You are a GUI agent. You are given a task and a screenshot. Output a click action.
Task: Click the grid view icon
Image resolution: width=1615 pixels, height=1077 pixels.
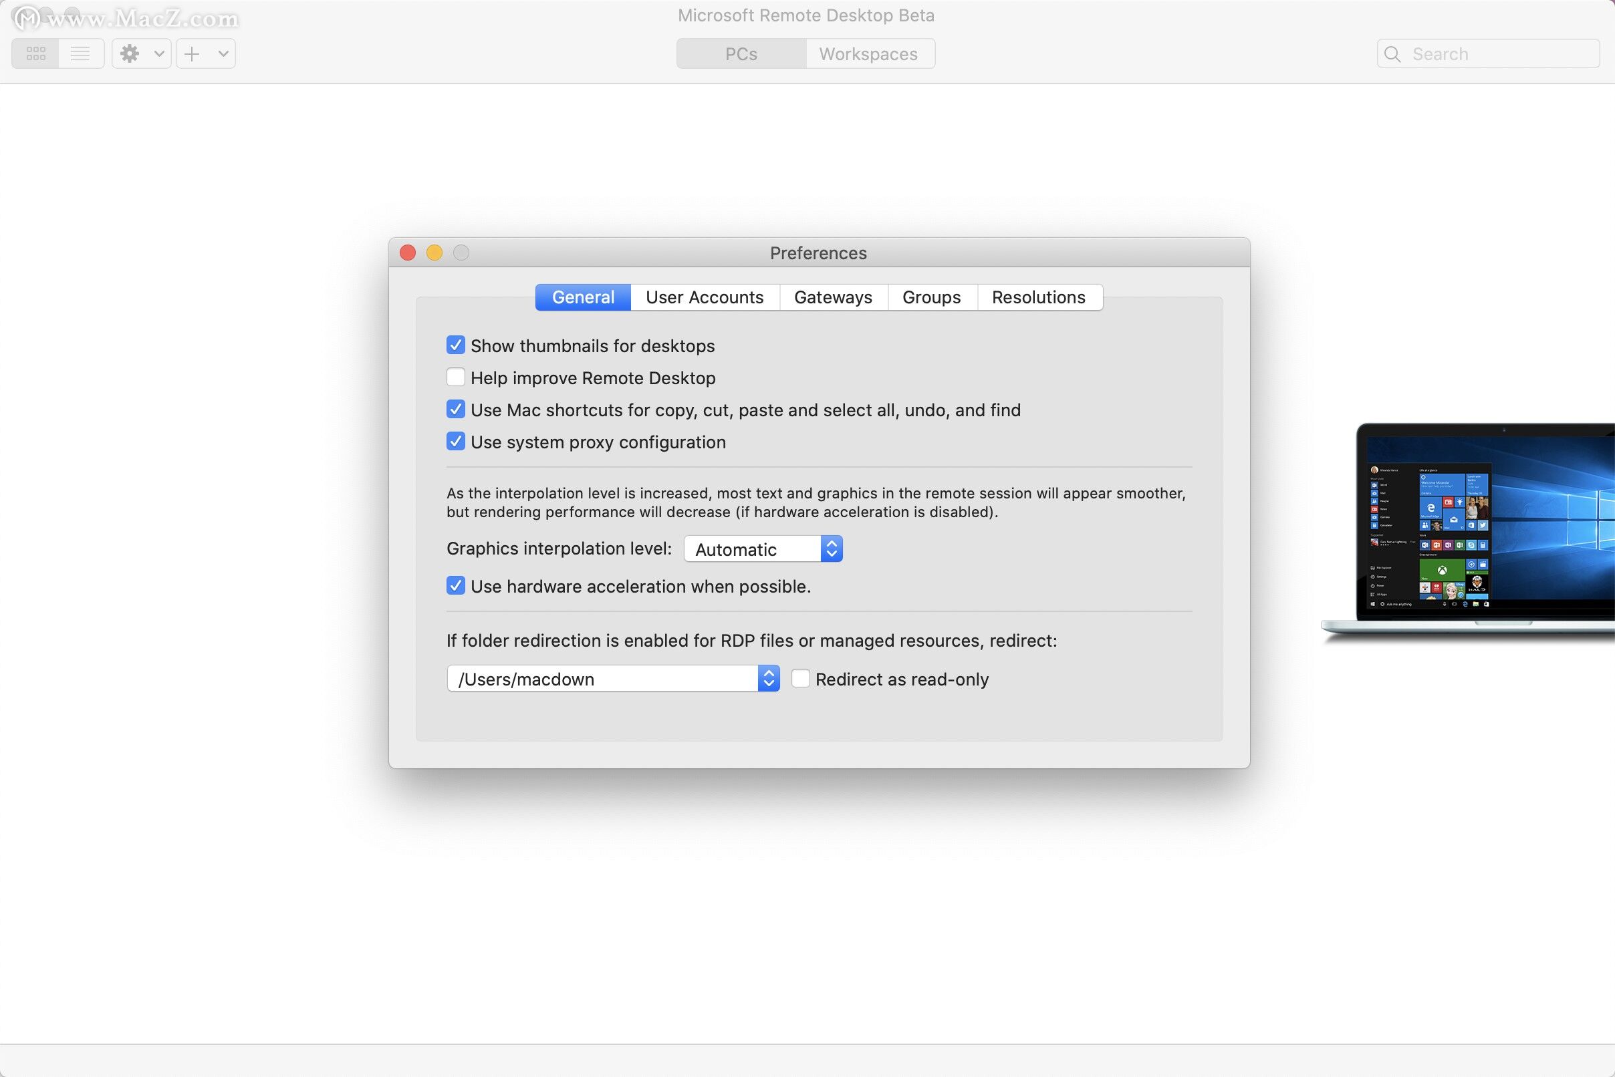tap(33, 51)
